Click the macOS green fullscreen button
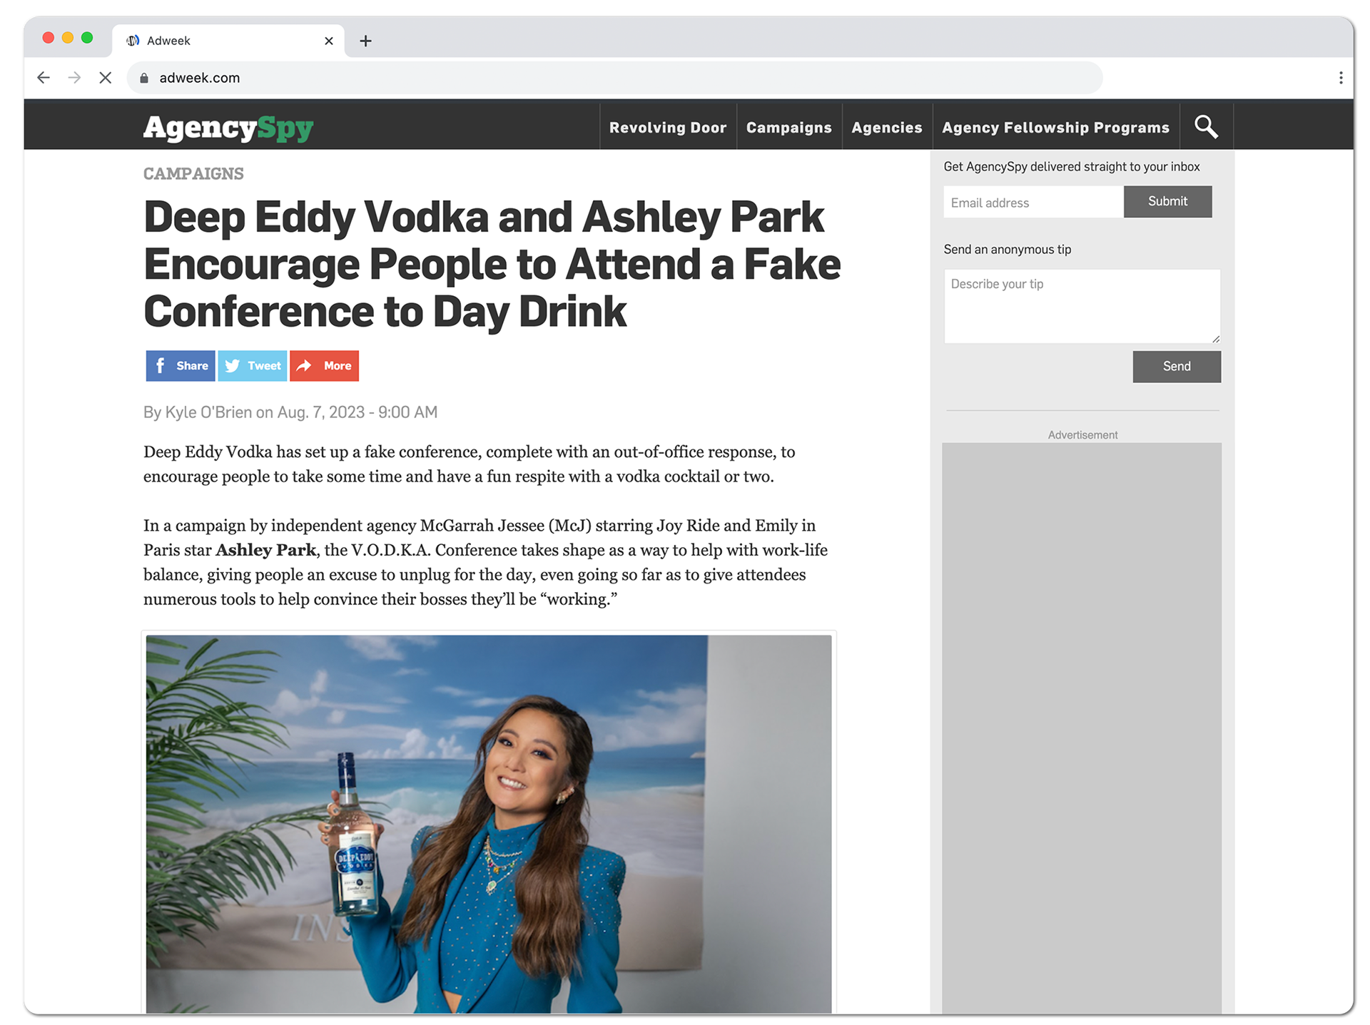The image size is (1370, 1025). tap(87, 38)
